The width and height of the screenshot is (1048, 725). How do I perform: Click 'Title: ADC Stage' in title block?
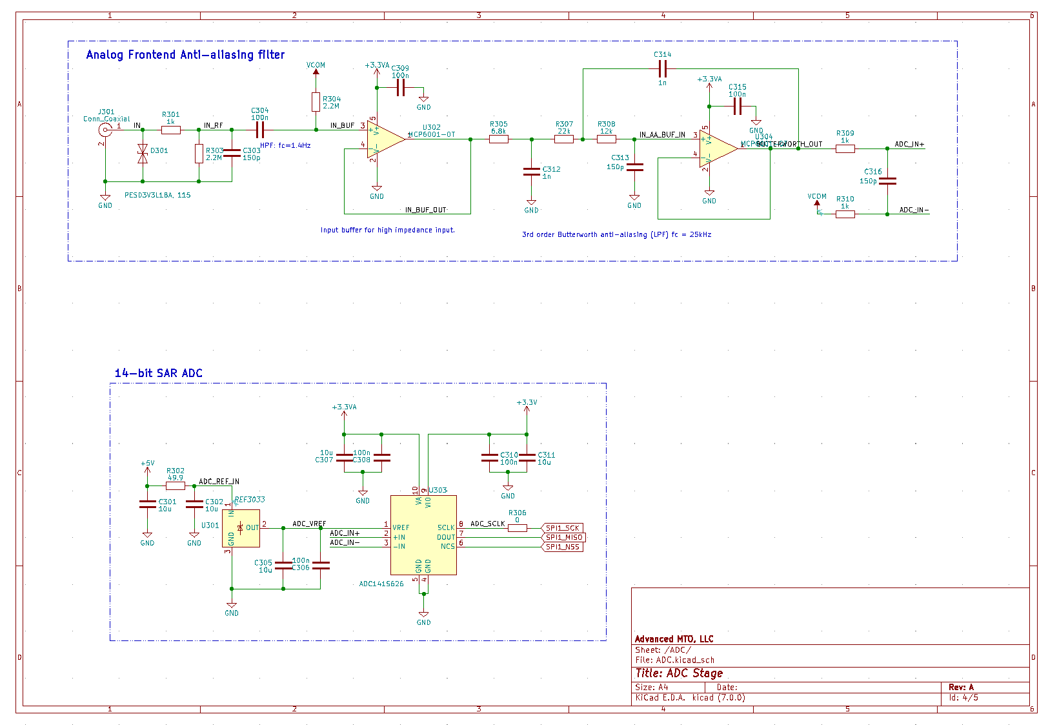coord(679,673)
